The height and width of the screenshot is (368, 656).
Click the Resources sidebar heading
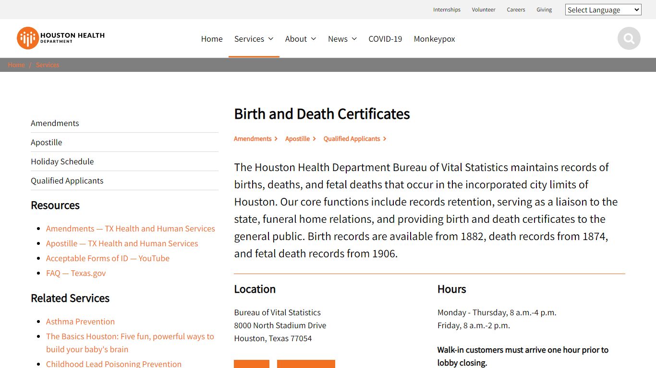(55, 205)
